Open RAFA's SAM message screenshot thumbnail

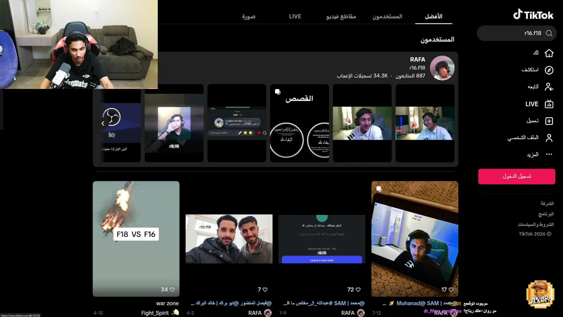(237, 123)
